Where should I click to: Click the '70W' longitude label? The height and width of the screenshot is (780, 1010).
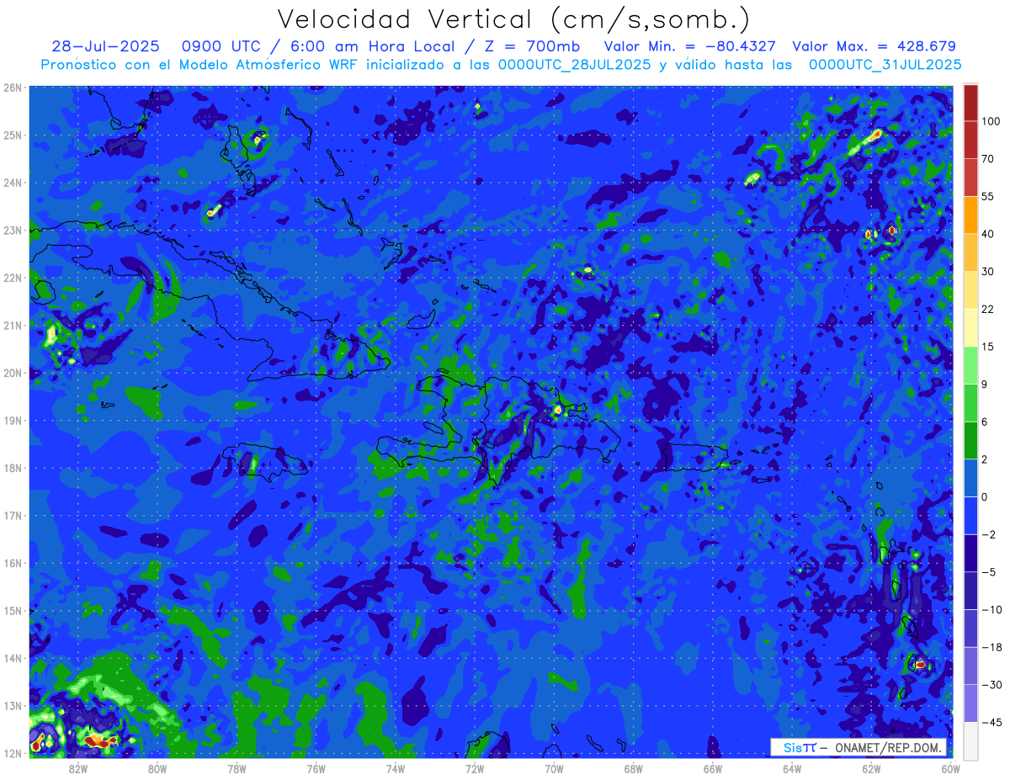coord(553,768)
